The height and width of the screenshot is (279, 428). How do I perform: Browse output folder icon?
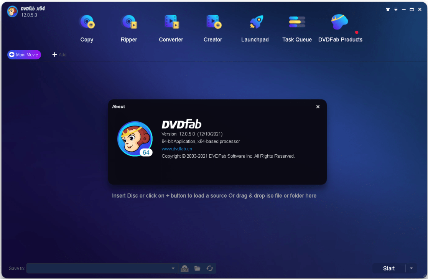(198, 268)
